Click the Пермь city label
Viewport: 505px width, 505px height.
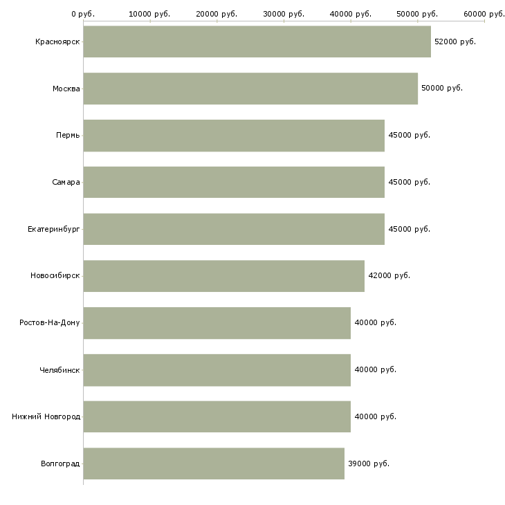pyautogui.click(x=68, y=136)
